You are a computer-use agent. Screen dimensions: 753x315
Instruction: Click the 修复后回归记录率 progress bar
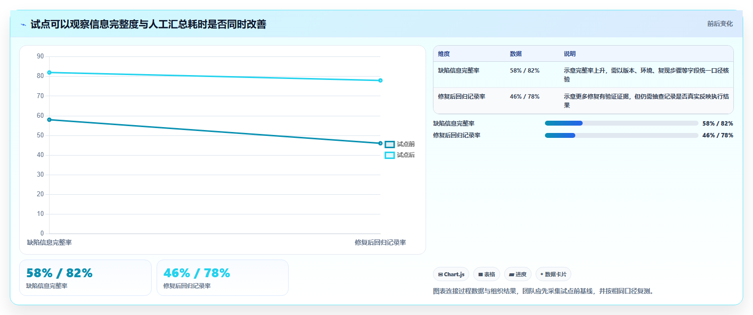click(621, 135)
